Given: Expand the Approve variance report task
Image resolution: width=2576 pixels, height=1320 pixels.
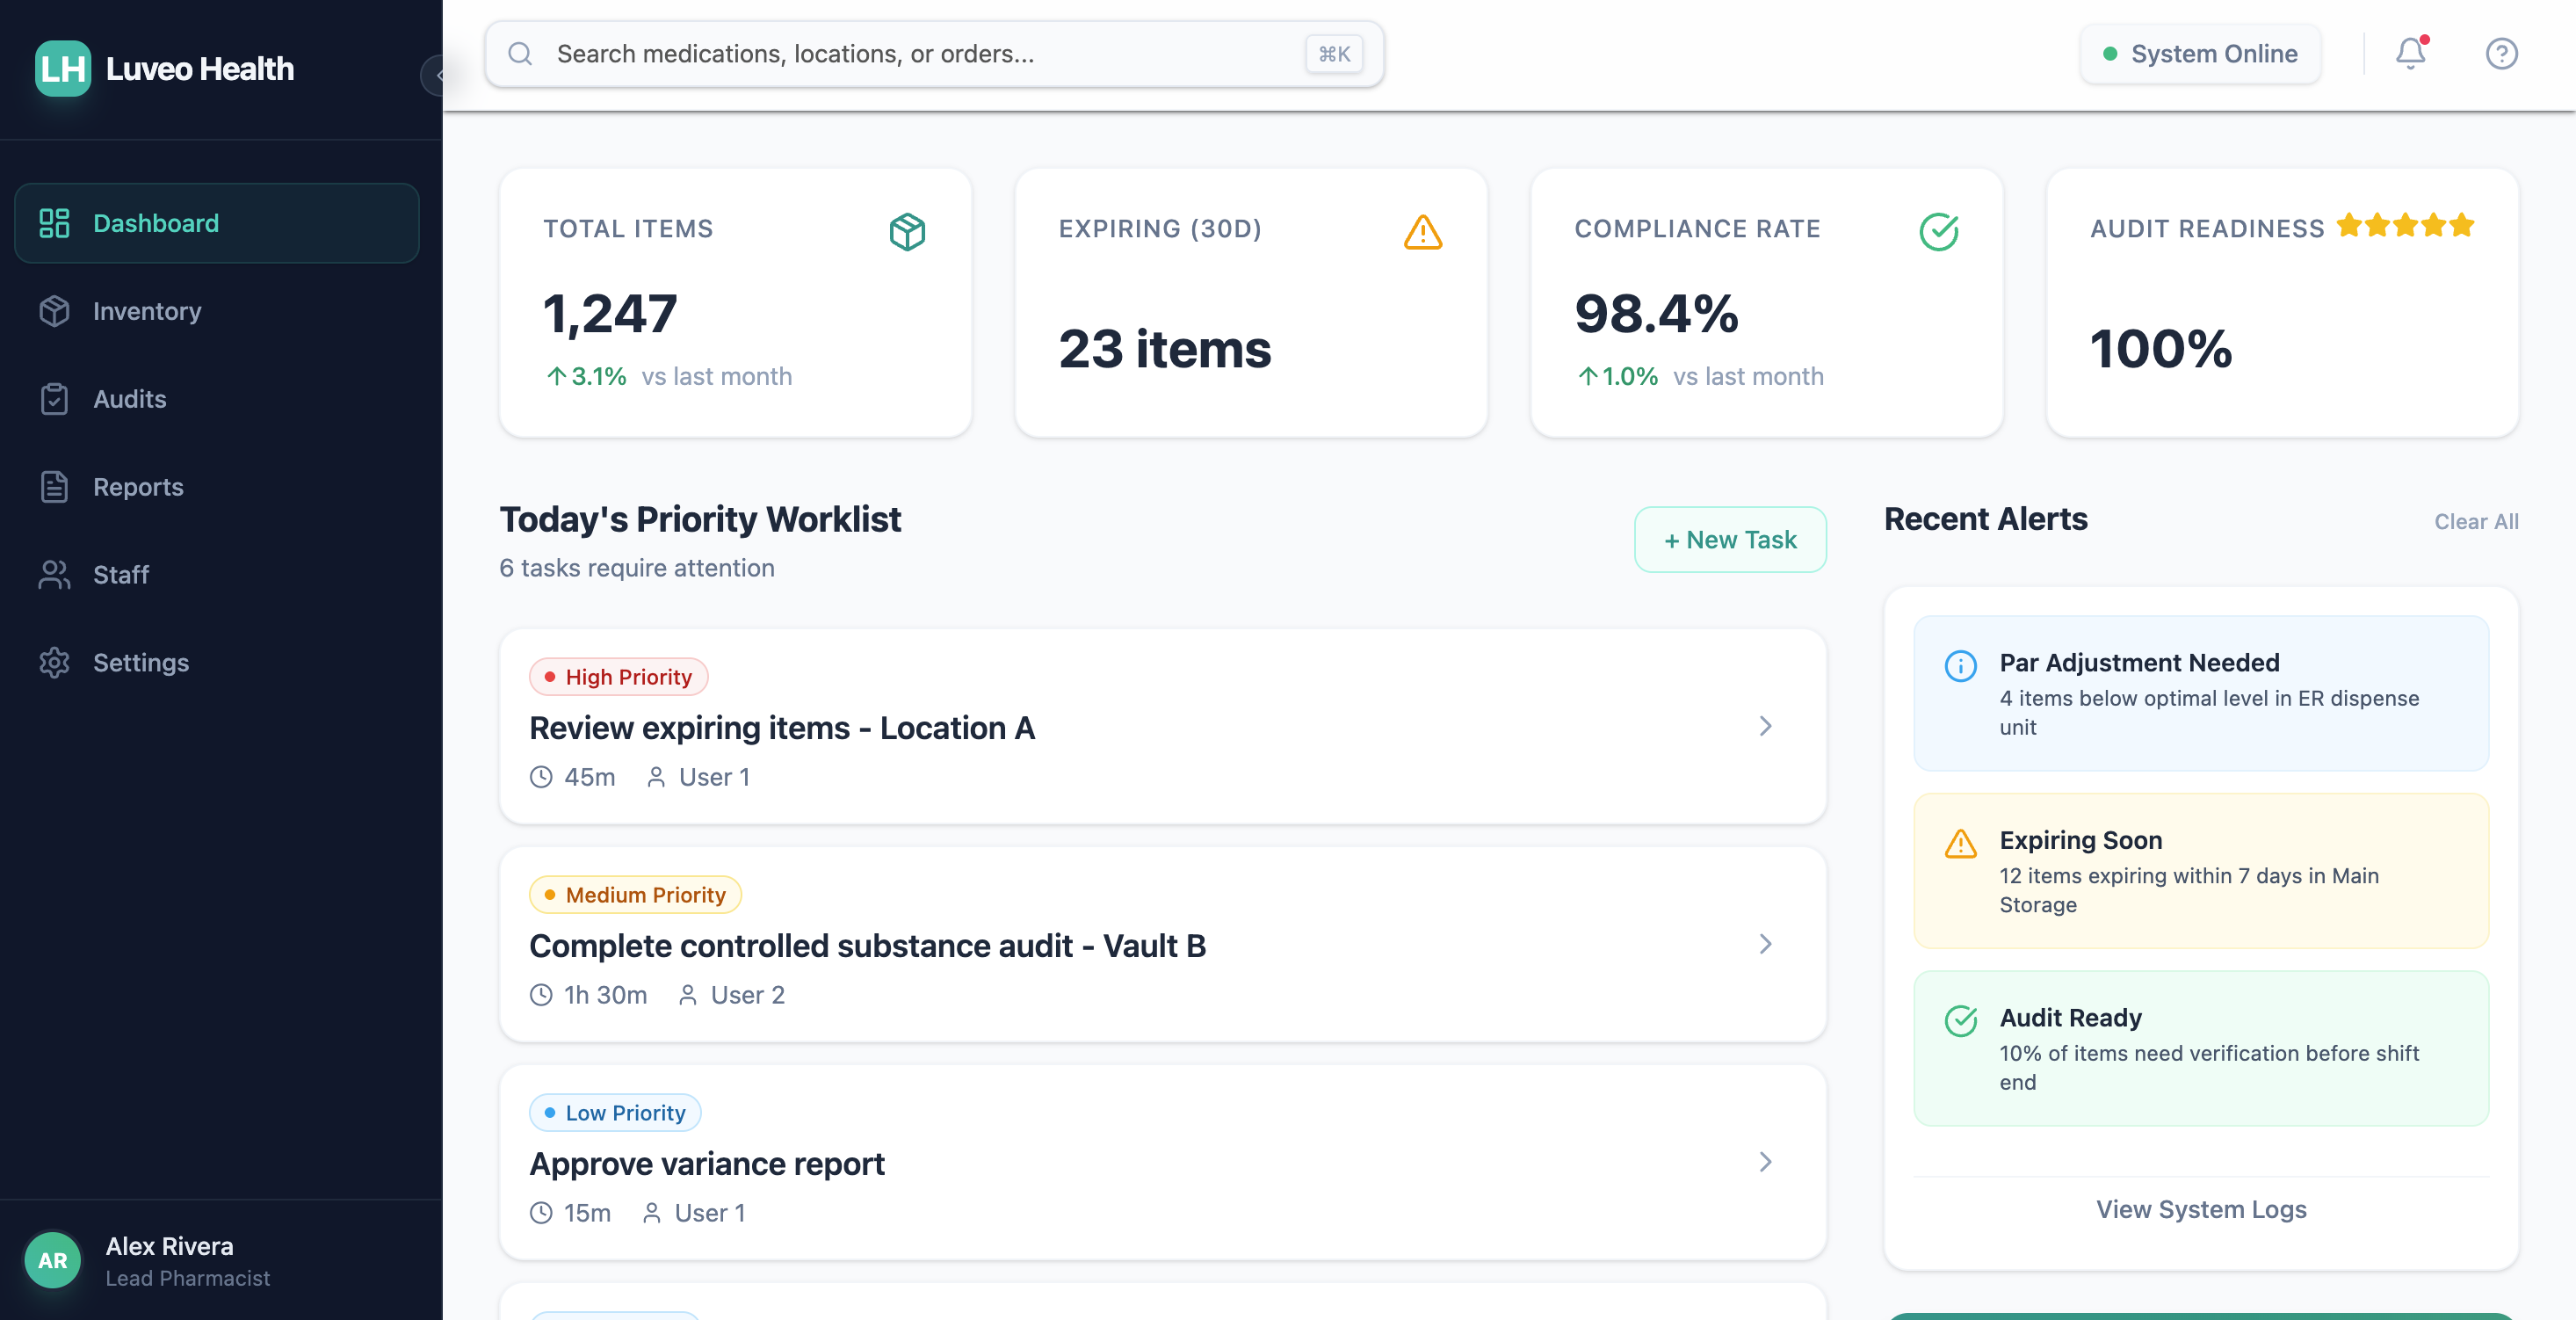Looking at the screenshot, I should (1766, 1162).
